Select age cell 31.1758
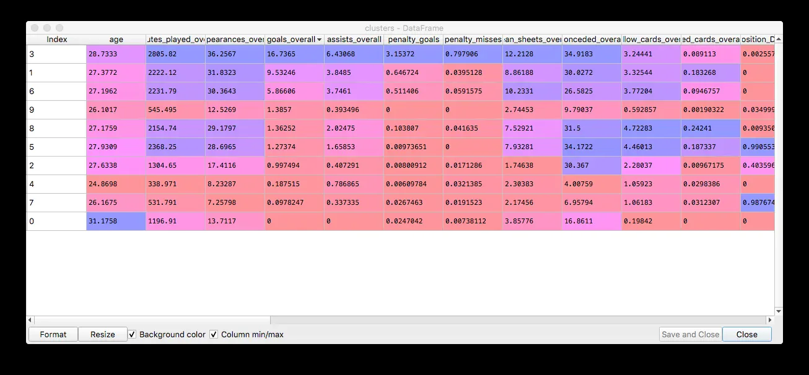Screen dimensions: 809x375 116,221
